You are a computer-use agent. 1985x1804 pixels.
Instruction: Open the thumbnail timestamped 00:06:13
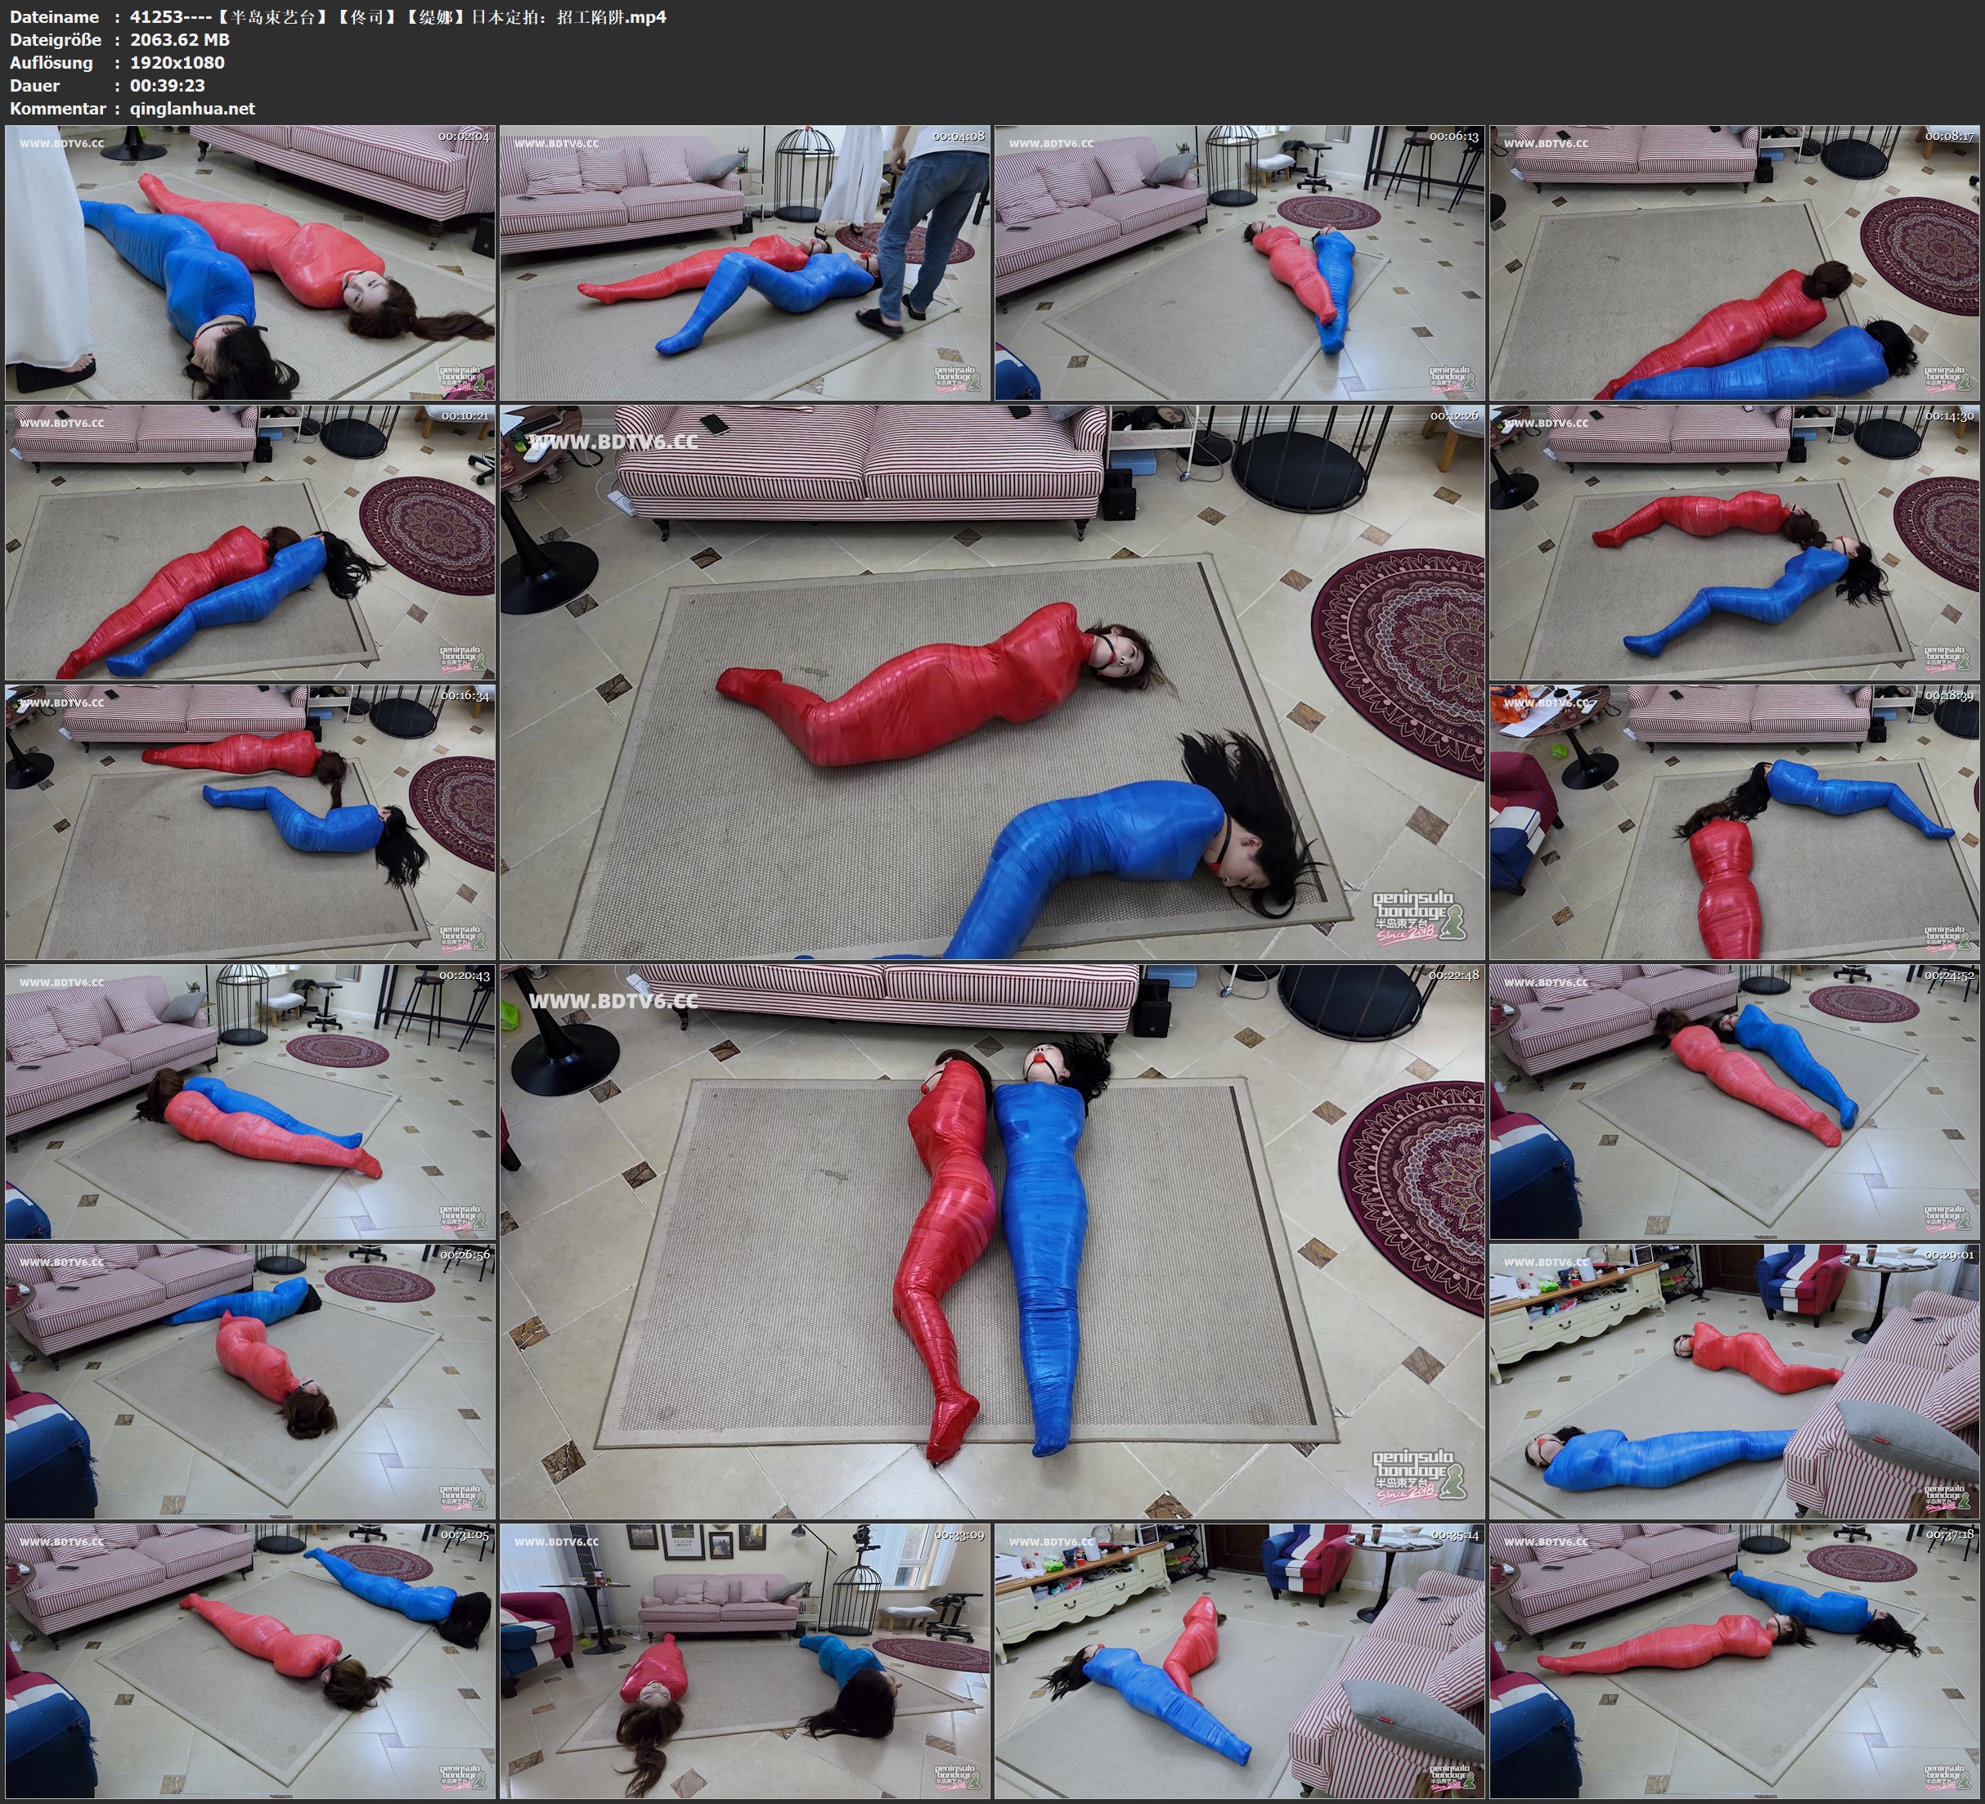coord(1240,263)
